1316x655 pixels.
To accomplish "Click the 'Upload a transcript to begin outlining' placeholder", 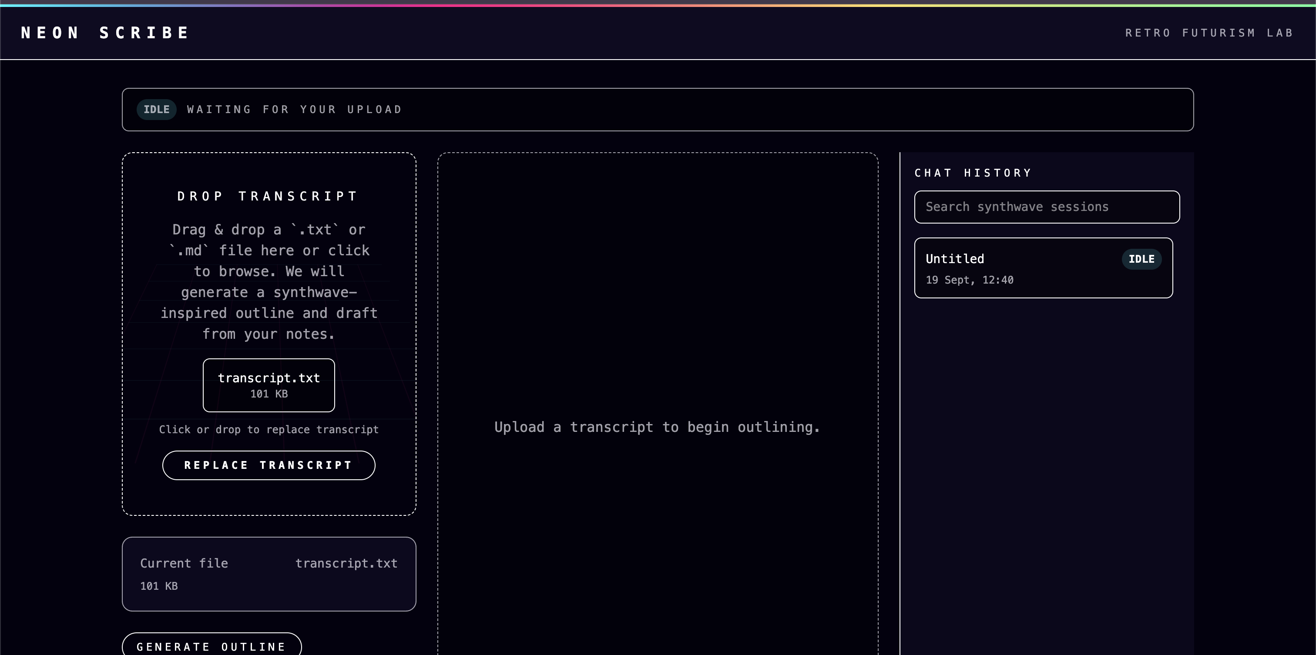I will tap(657, 427).
